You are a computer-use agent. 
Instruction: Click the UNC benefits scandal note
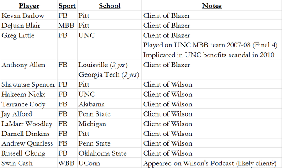point(208,55)
